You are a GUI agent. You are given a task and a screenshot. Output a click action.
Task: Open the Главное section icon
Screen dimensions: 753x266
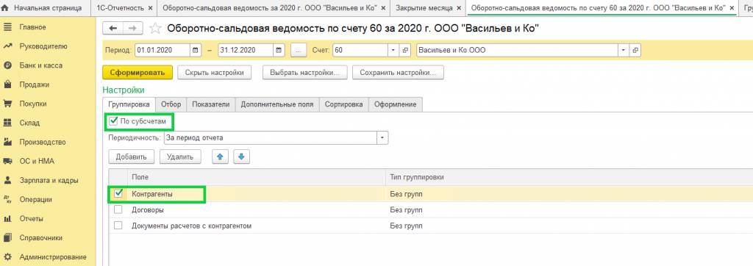[x=7, y=27]
